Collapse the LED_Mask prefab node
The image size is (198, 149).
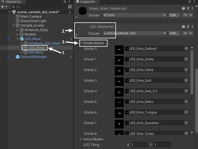point(17,39)
